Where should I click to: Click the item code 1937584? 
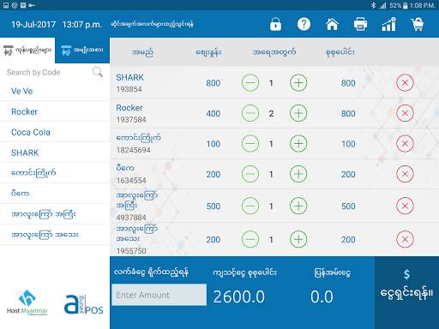131,120
